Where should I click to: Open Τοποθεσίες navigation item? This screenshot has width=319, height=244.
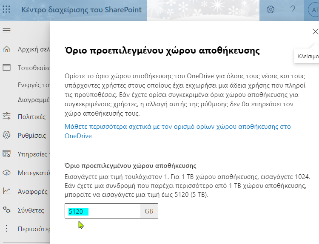pyautogui.click(x=34, y=68)
